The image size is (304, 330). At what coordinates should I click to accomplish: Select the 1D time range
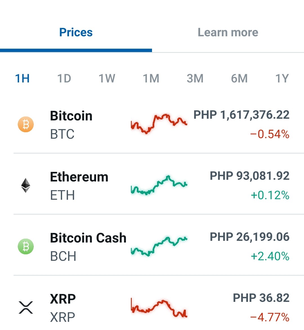pyautogui.click(x=64, y=78)
